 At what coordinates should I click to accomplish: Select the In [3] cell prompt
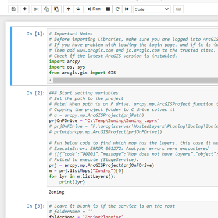point(35,206)
